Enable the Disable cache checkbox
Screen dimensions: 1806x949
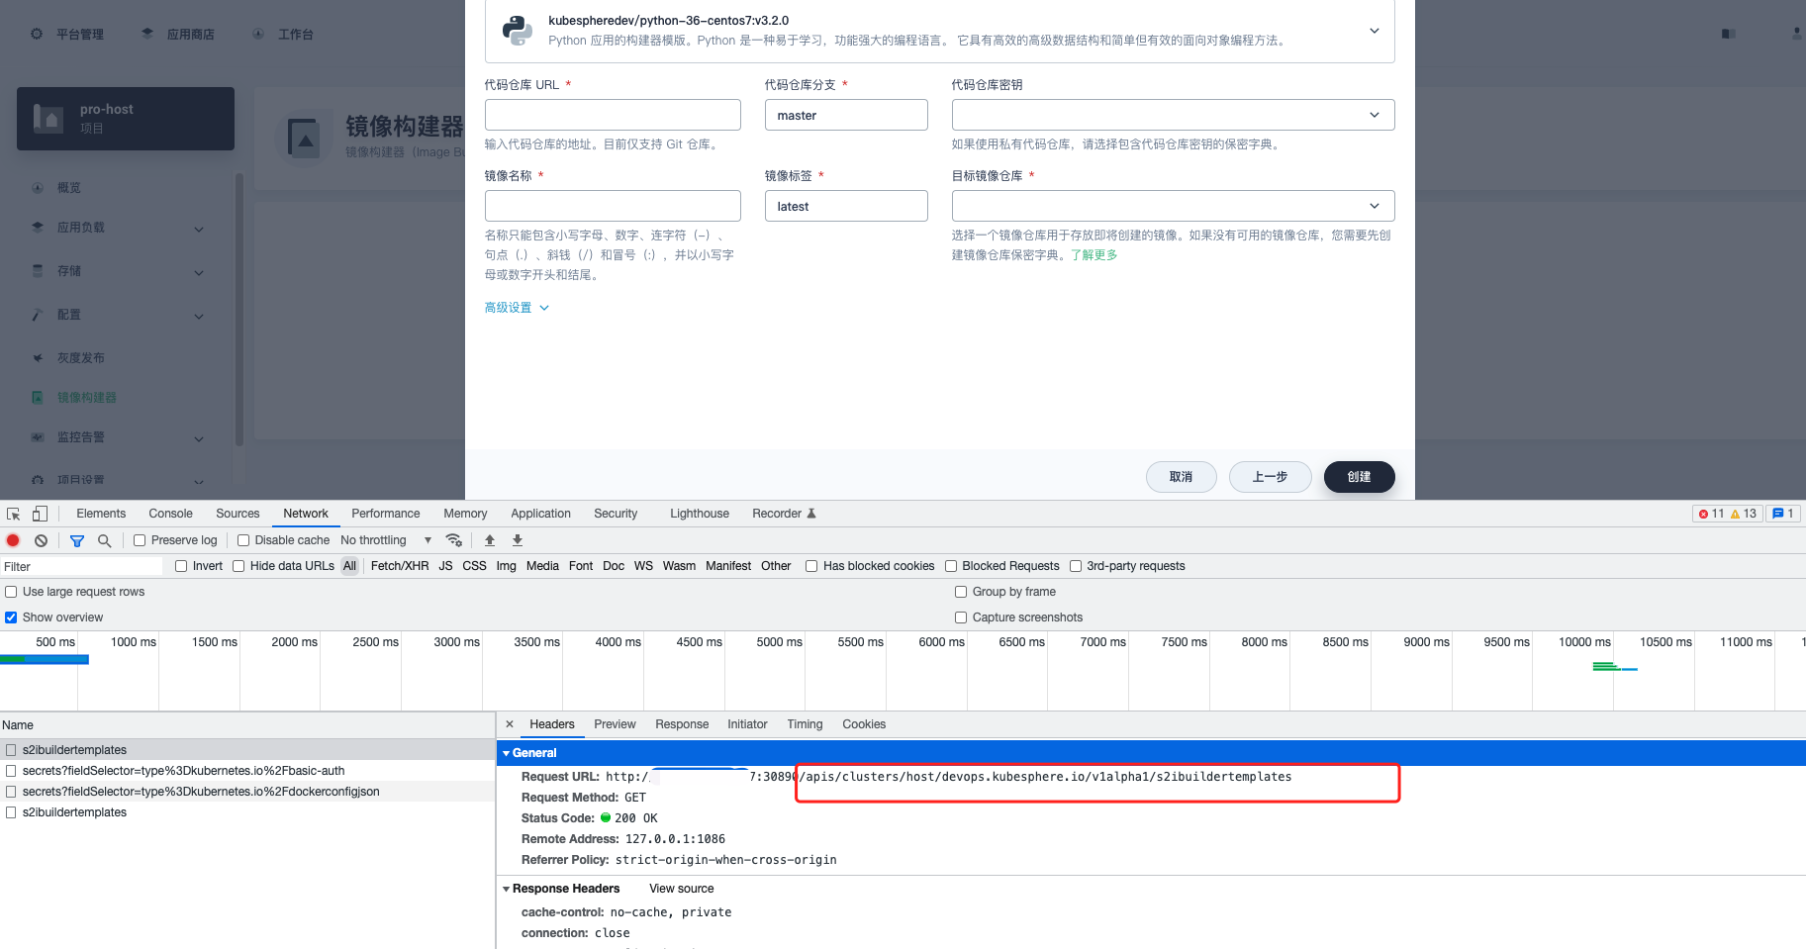[243, 540]
